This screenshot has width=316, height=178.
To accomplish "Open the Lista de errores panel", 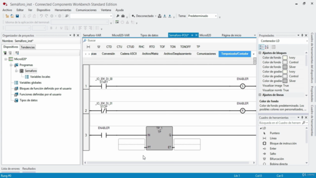I will click(10, 169).
